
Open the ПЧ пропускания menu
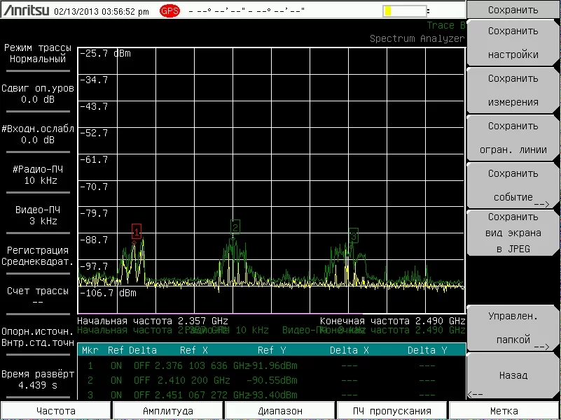coord(392,411)
